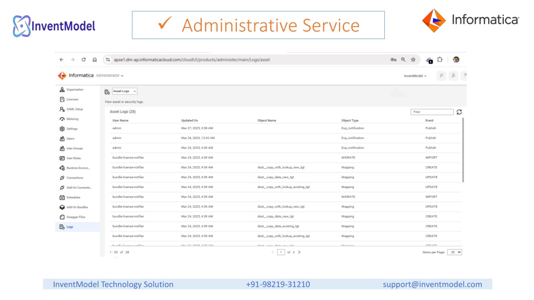Screen dimensions: 534x300
Task: Click the support@inventmodel.com email address
Action: [x=432, y=284]
